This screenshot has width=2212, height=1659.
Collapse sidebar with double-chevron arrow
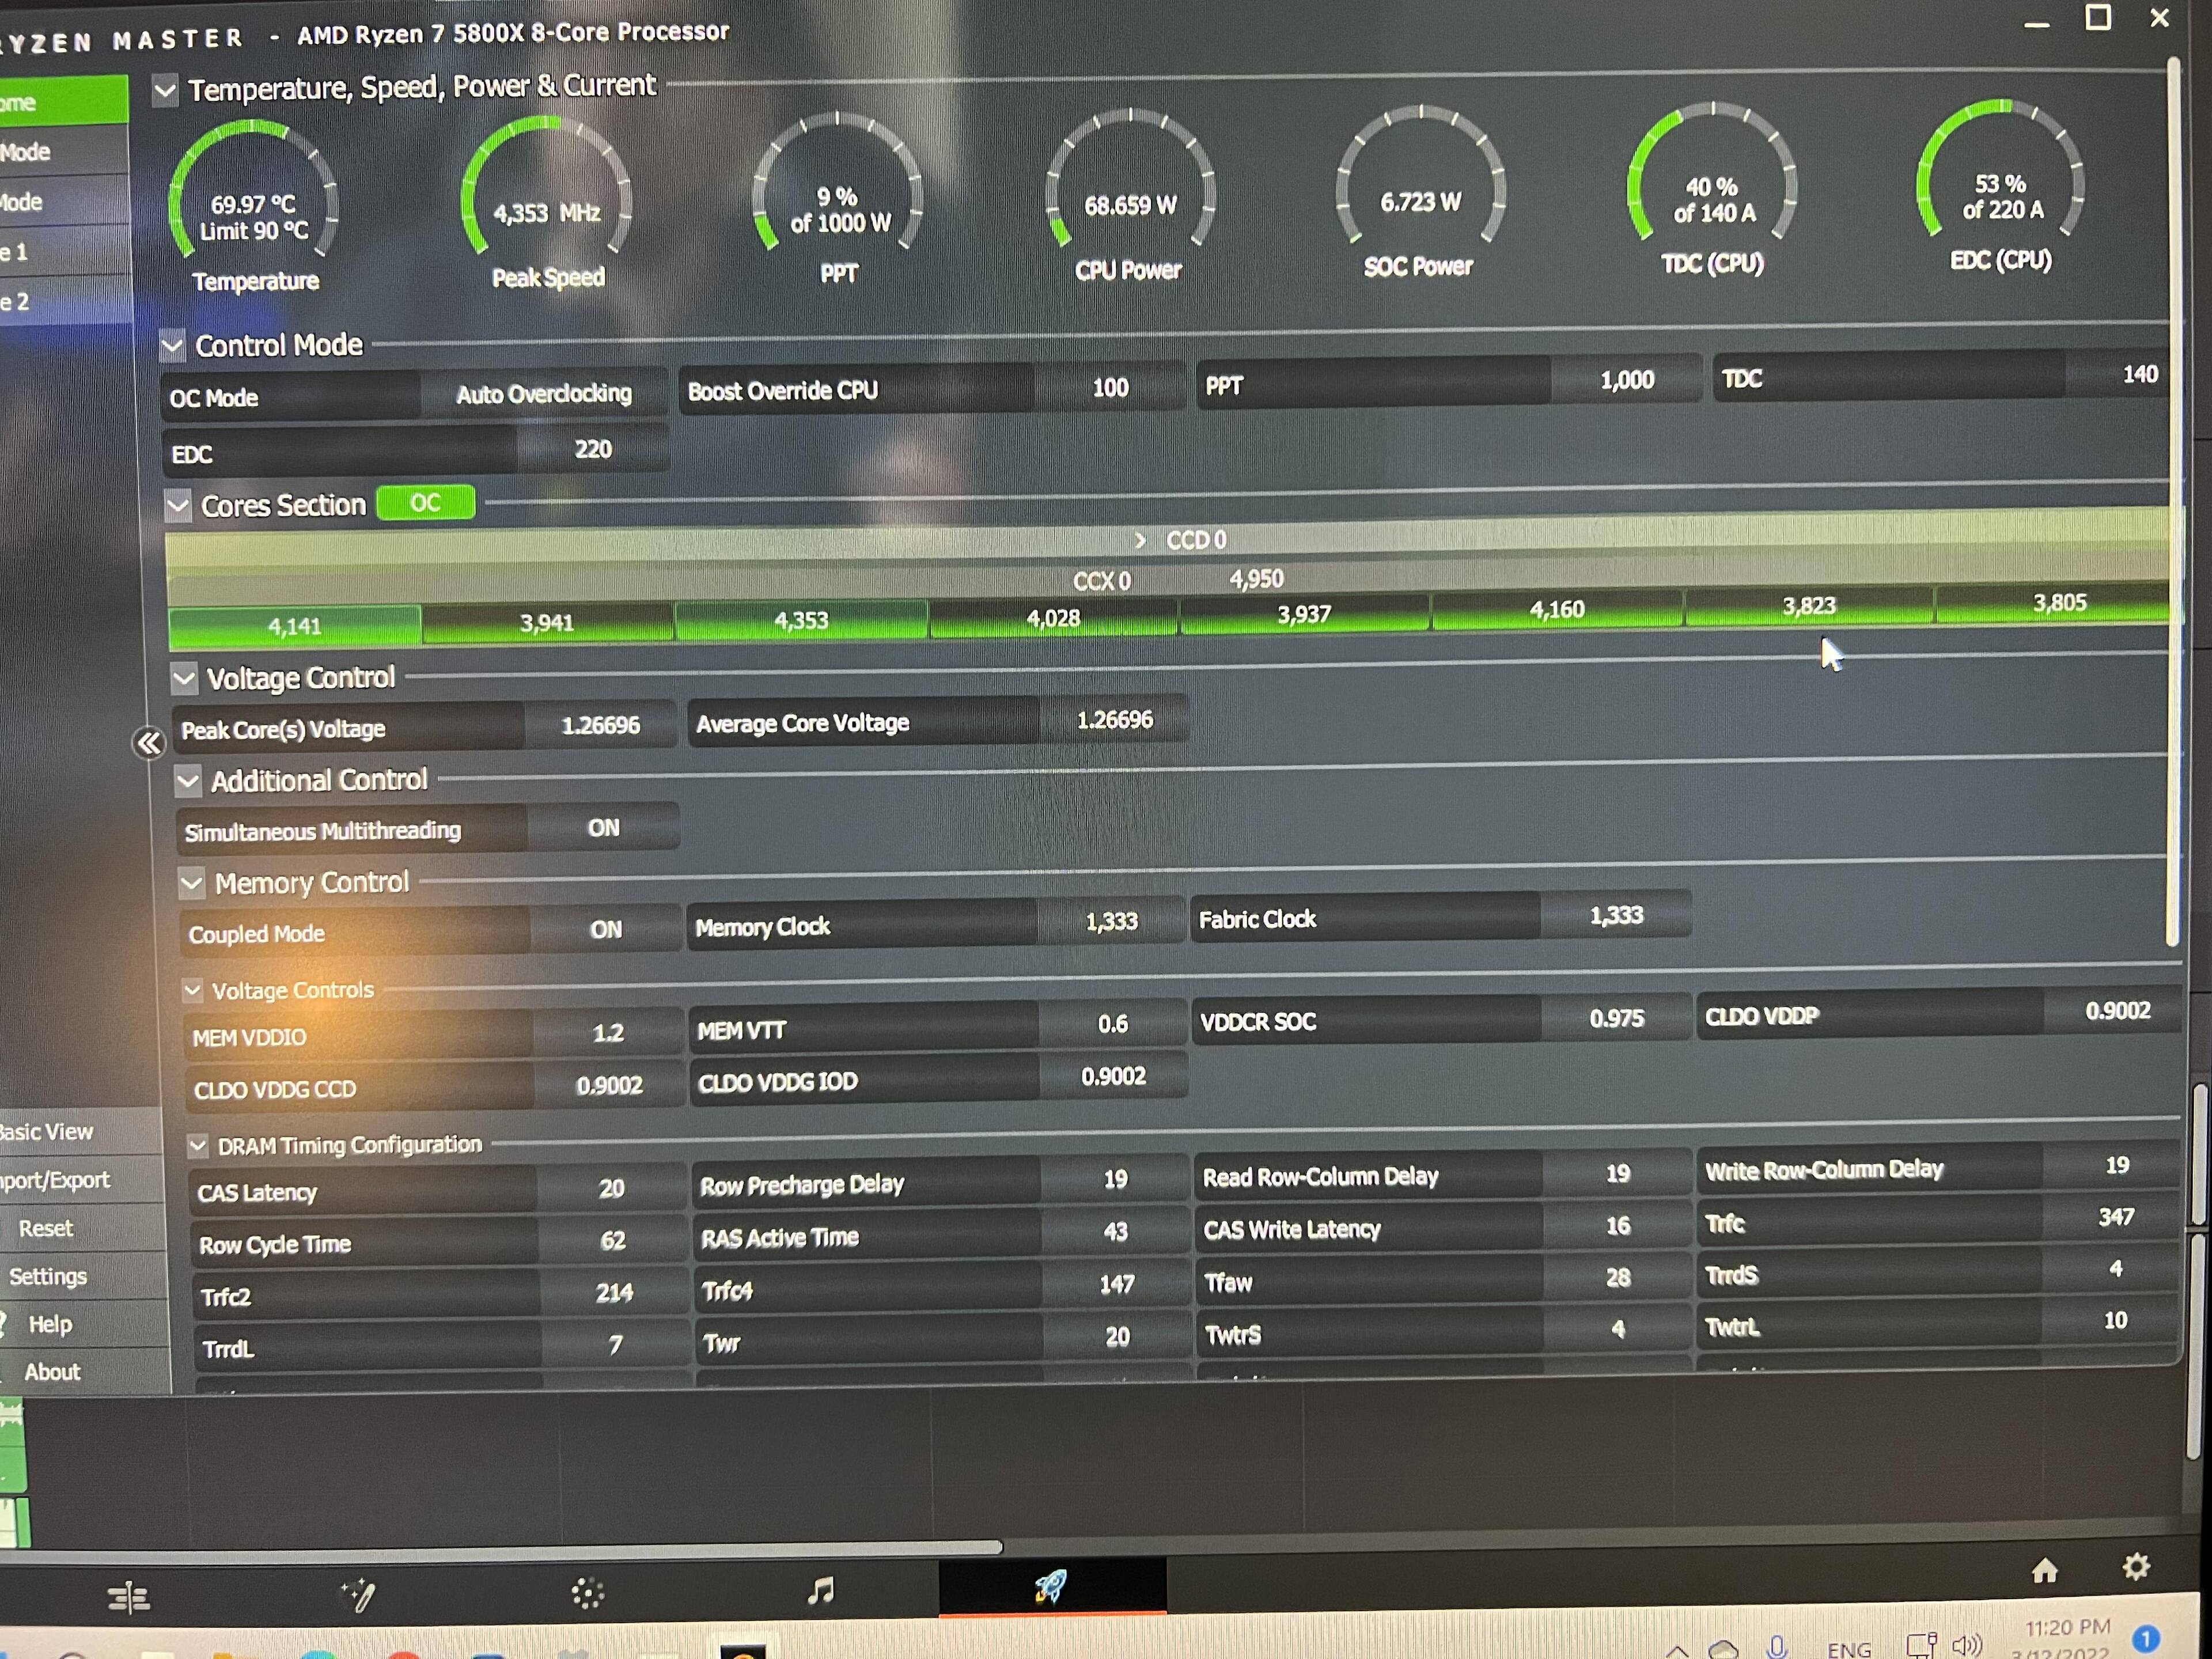[x=149, y=743]
